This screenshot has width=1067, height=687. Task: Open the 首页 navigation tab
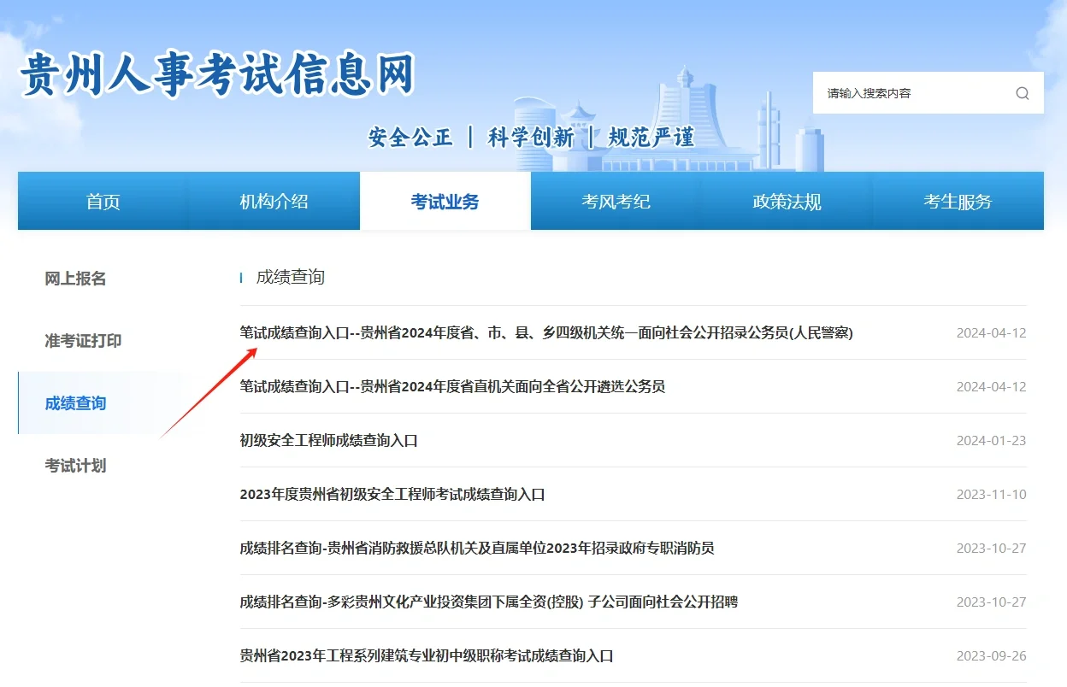(x=102, y=201)
